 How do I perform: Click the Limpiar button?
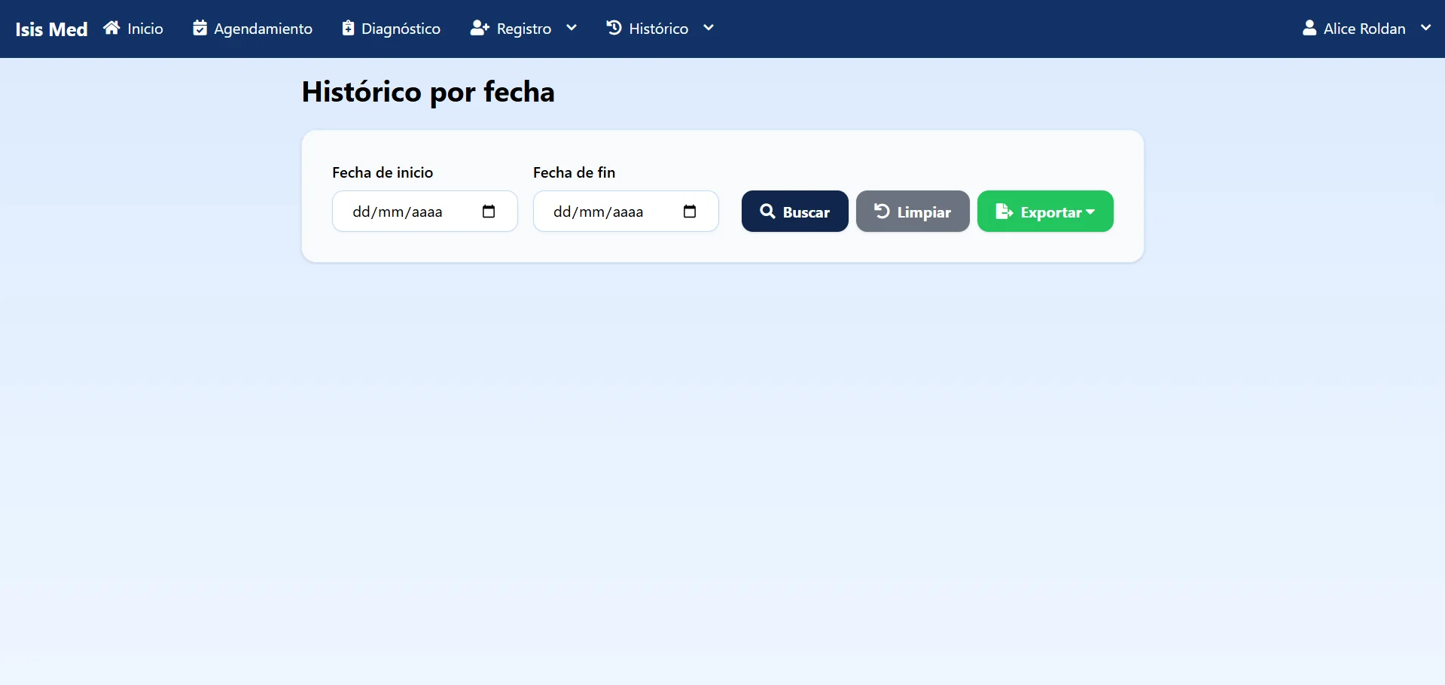[913, 212]
